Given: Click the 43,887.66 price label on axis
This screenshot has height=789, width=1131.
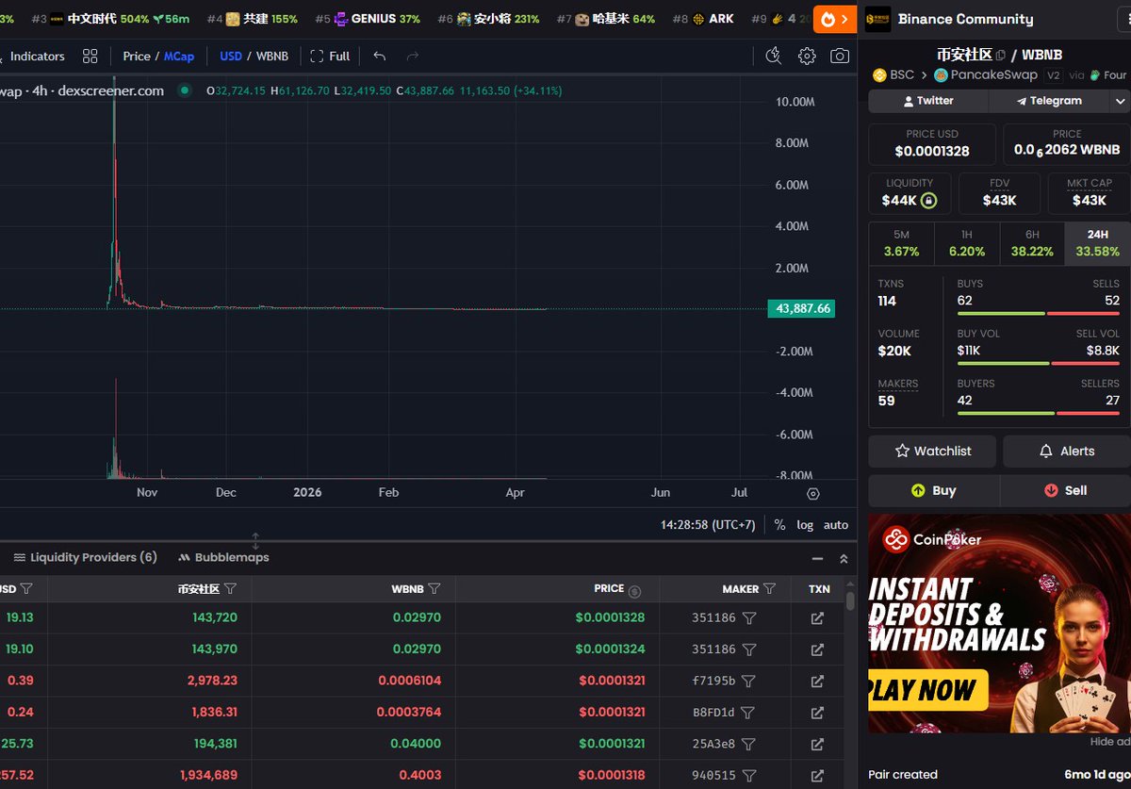Looking at the screenshot, I should coord(801,308).
